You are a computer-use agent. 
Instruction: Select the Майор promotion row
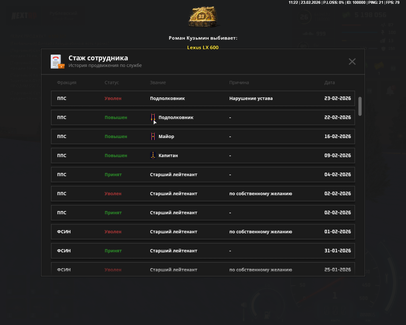tap(203, 137)
